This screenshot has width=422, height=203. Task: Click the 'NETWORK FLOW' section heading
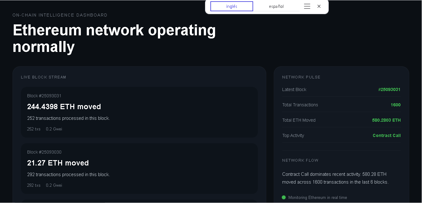tap(300, 160)
